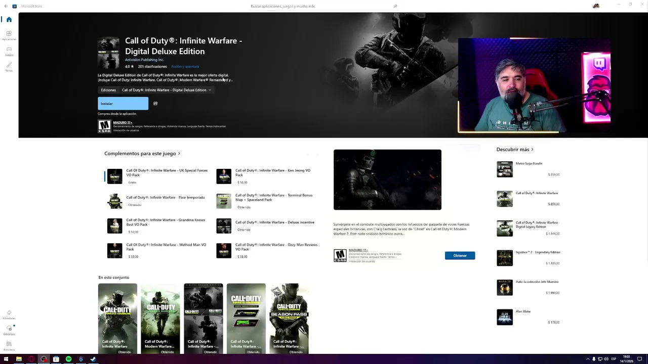Open Season Pass bundle card
The width and height of the screenshot is (648, 364).
click(289, 318)
